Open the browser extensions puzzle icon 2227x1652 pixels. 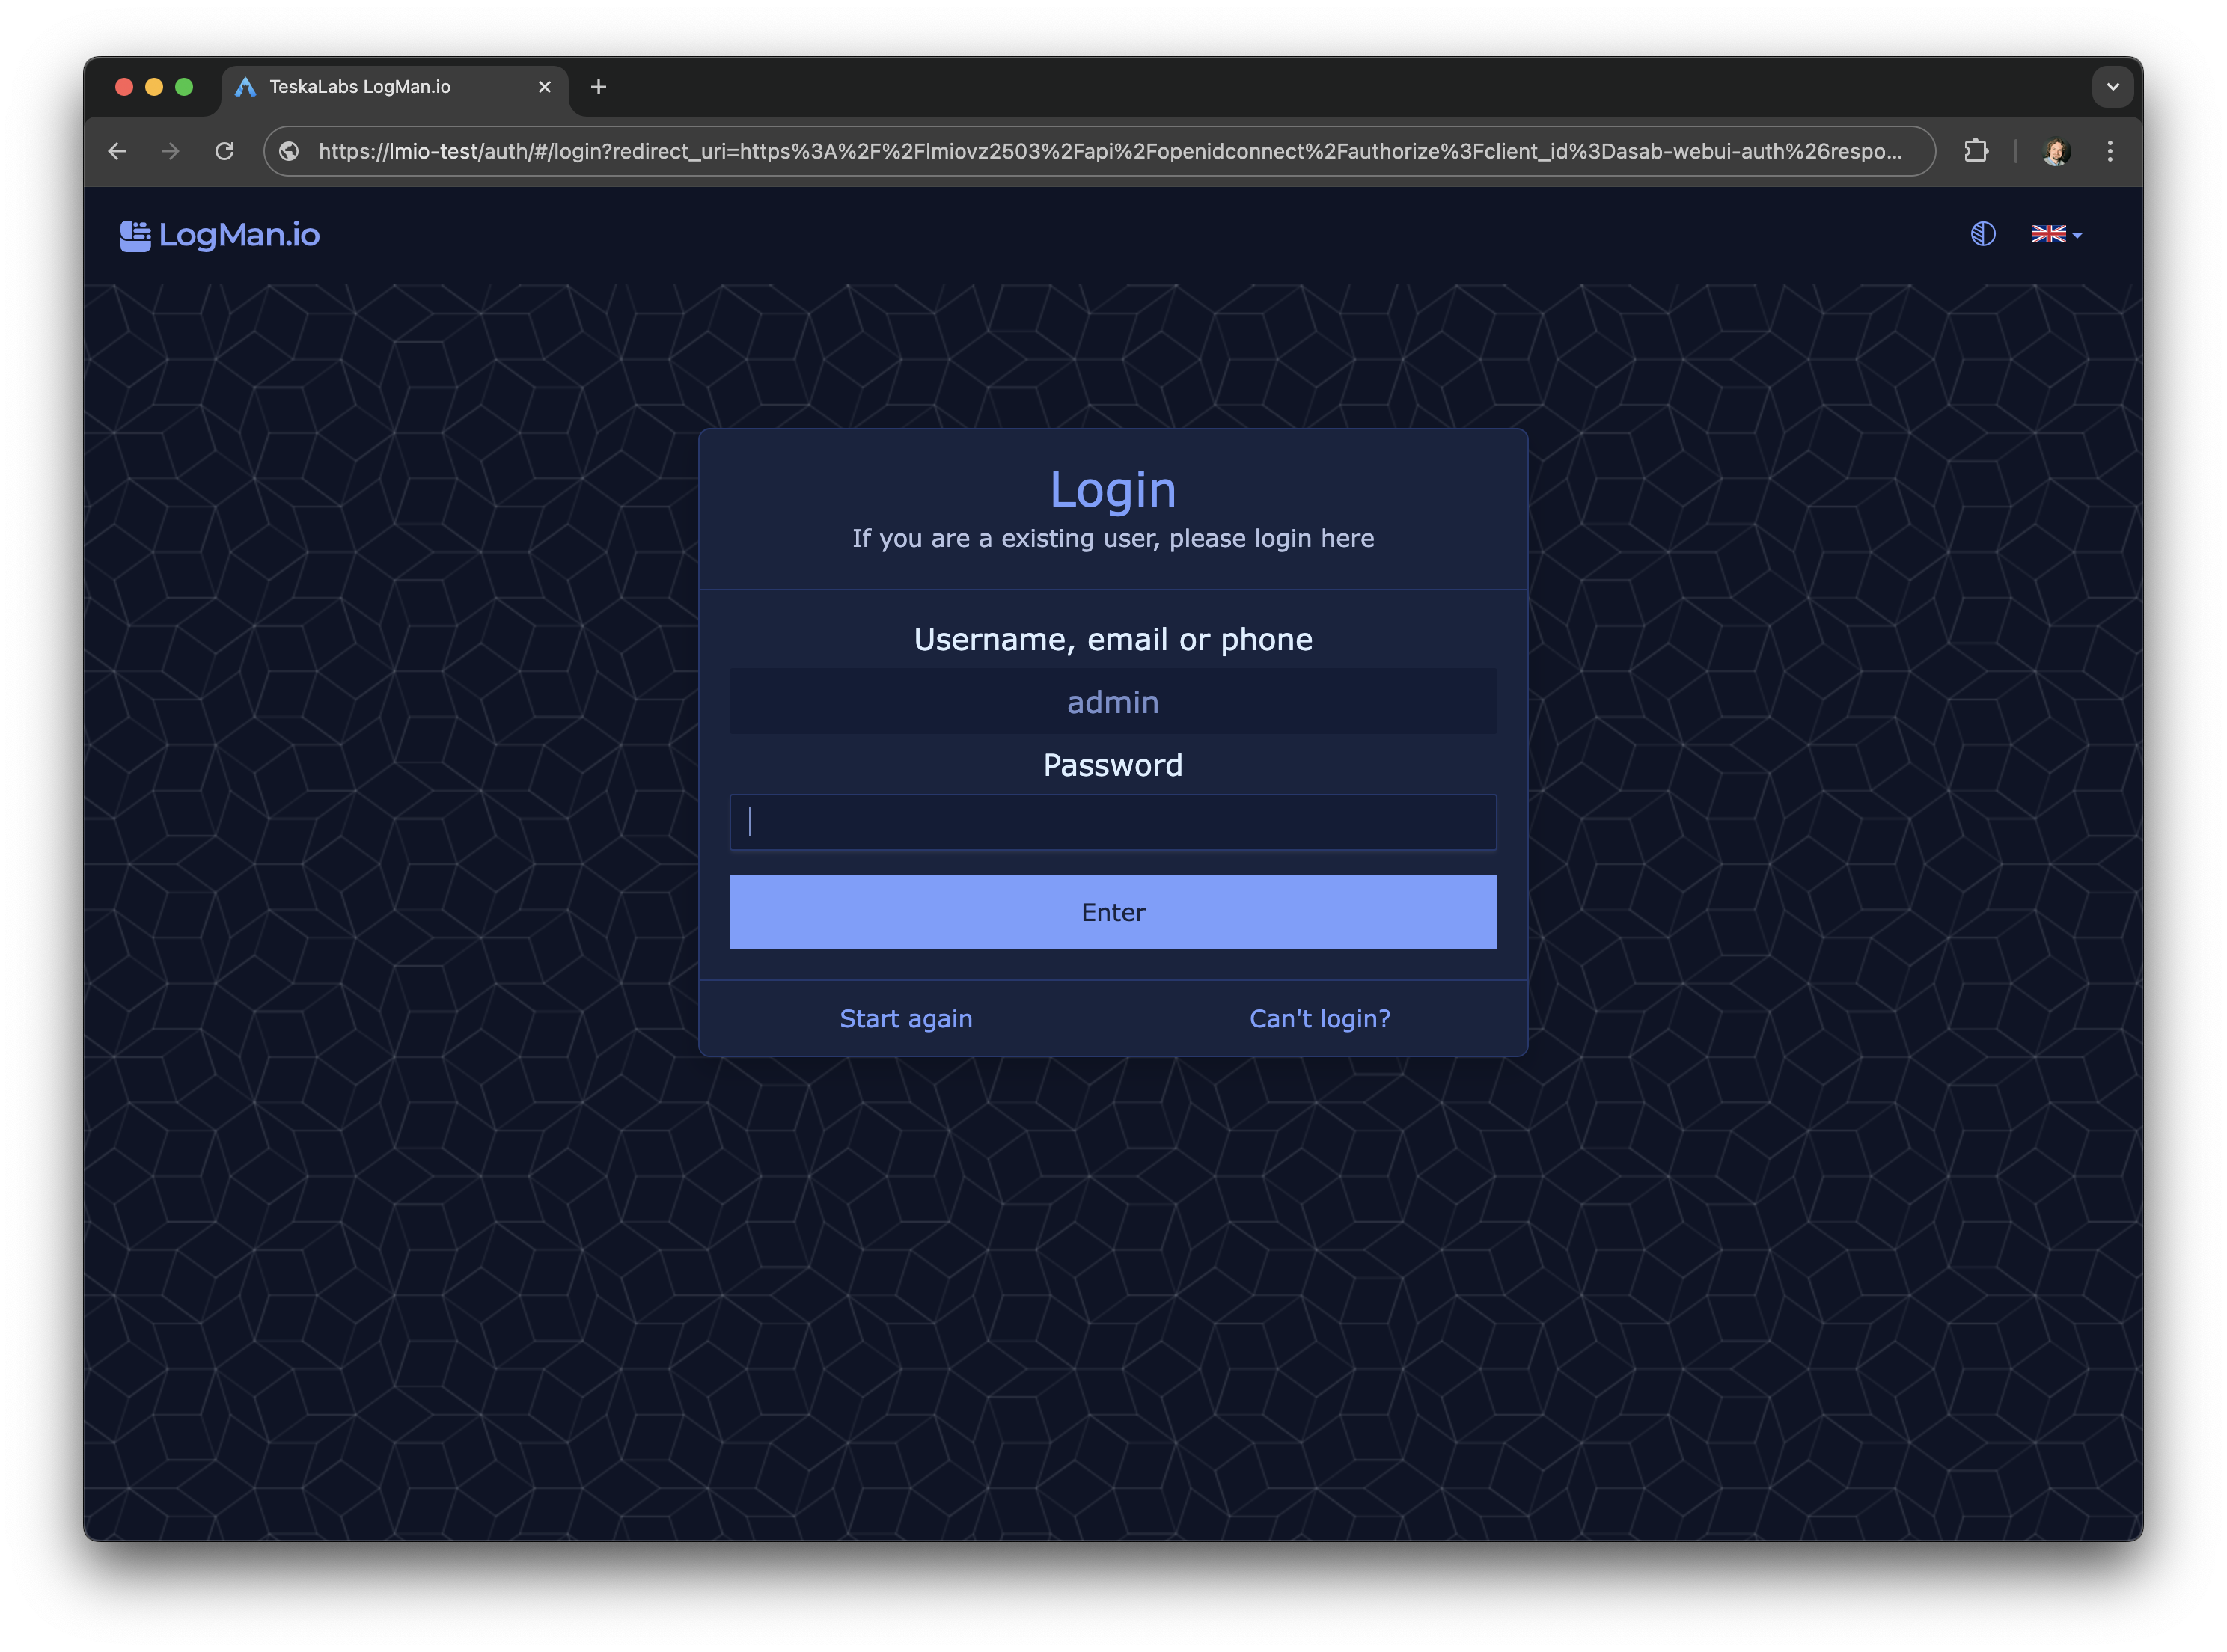pyautogui.click(x=1976, y=151)
